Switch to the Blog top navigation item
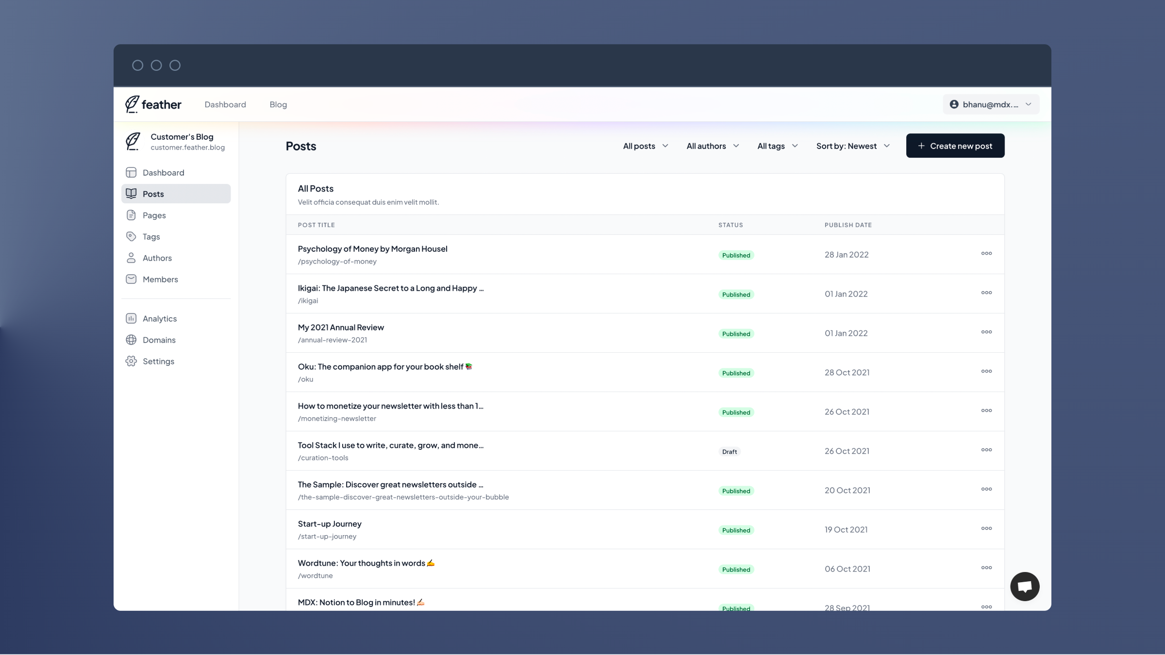 tap(278, 104)
